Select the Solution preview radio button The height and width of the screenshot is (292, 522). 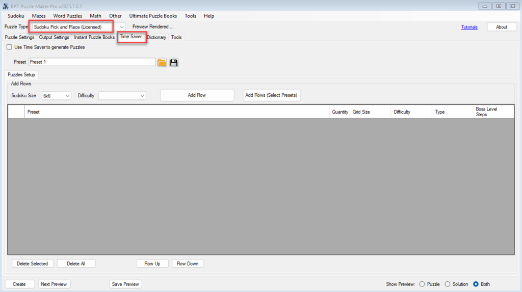click(448, 284)
